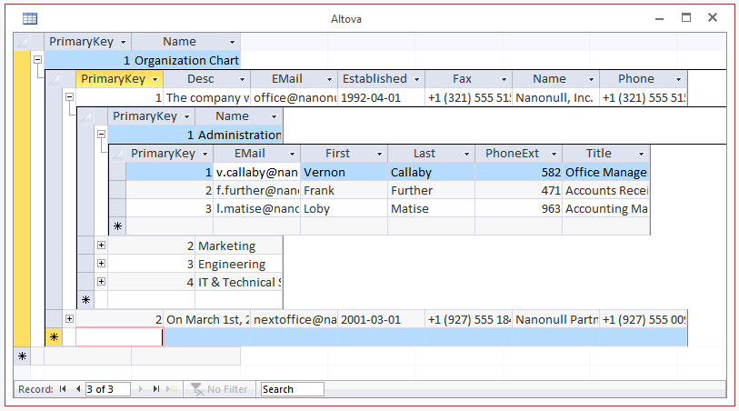739x411 pixels.
Task: Open the Established column dropdown arrow
Action: click(417, 79)
